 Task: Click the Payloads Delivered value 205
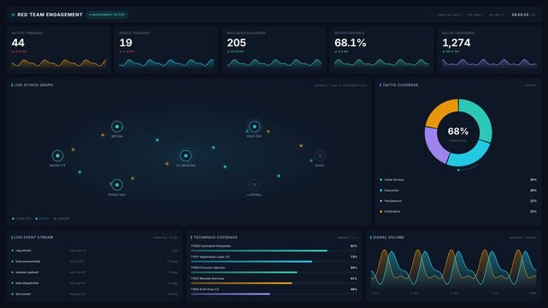[237, 43]
